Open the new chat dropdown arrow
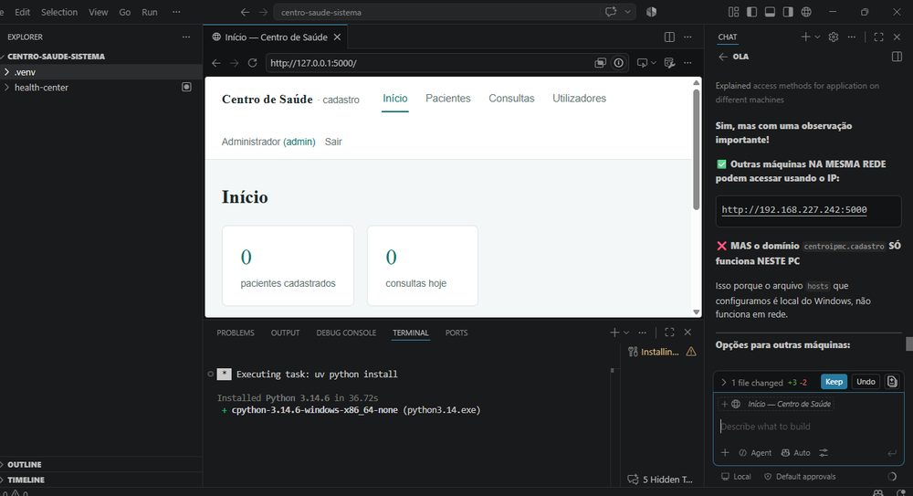The height and width of the screenshot is (496, 913). point(817,37)
